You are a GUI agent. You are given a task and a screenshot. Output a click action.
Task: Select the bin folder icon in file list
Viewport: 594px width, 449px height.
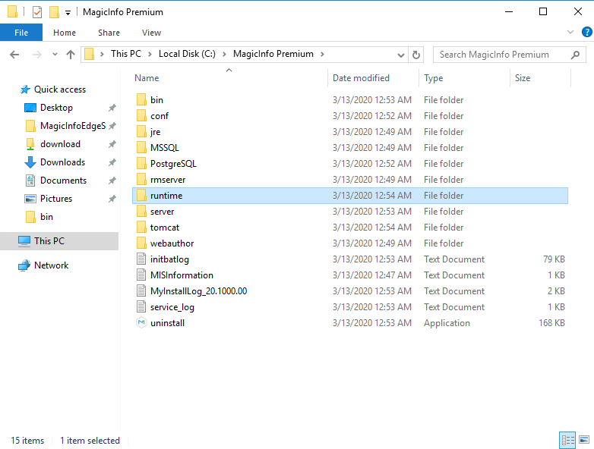(x=141, y=100)
